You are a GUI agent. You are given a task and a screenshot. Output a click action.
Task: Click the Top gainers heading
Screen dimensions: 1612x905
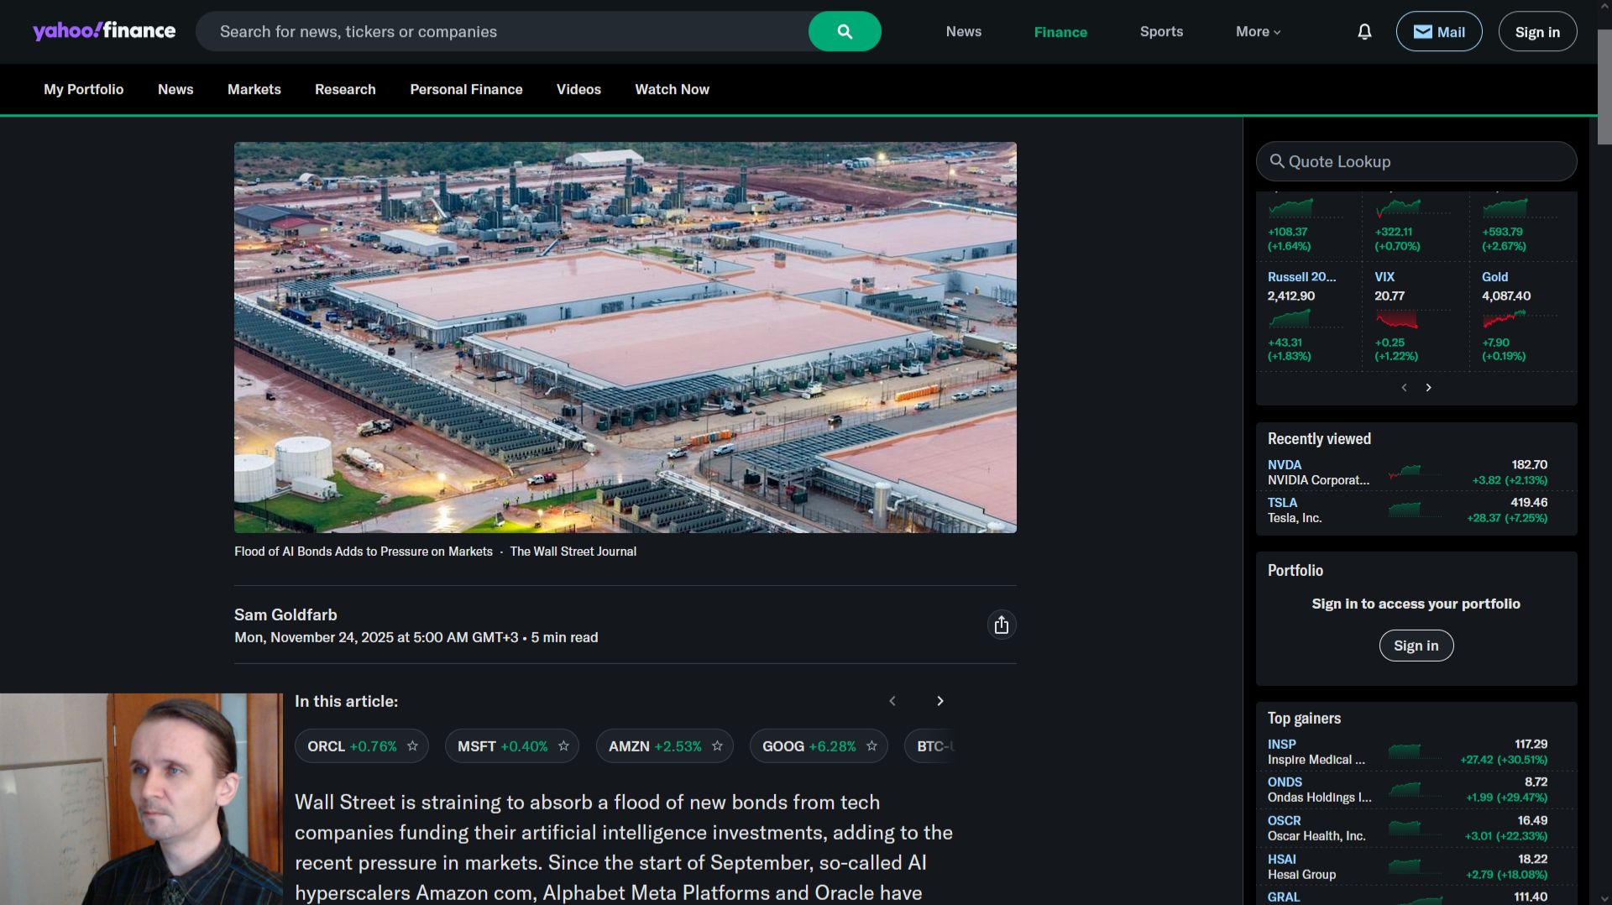(x=1304, y=718)
